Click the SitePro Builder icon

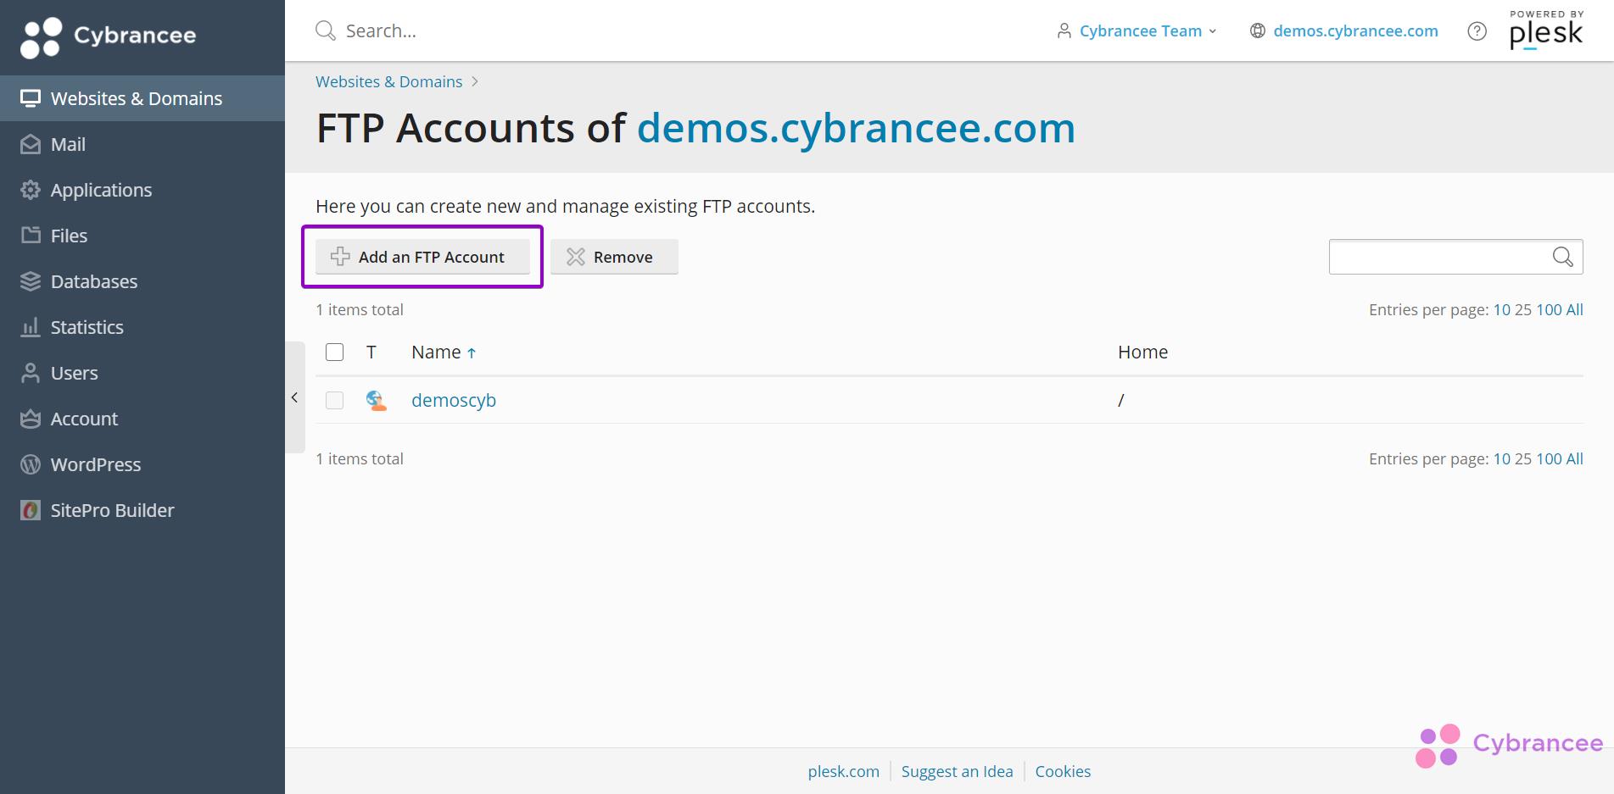click(x=31, y=510)
